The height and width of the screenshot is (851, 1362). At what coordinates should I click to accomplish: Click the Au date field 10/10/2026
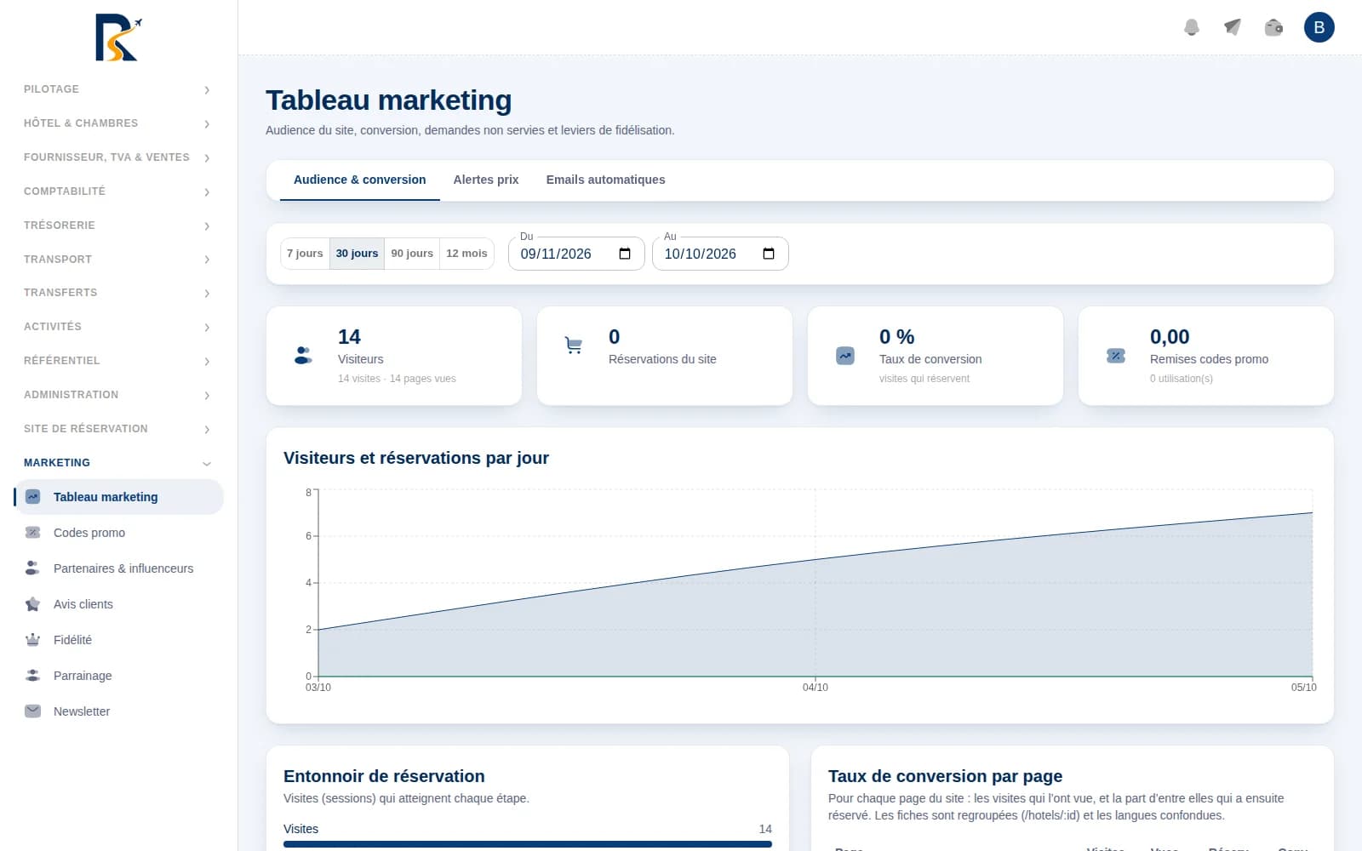coord(720,254)
